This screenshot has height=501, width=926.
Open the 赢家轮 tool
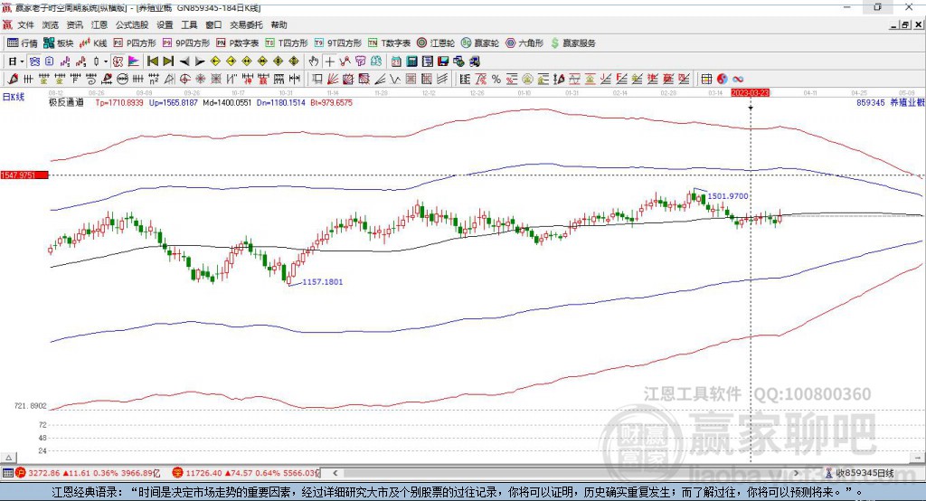(x=480, y=43)
